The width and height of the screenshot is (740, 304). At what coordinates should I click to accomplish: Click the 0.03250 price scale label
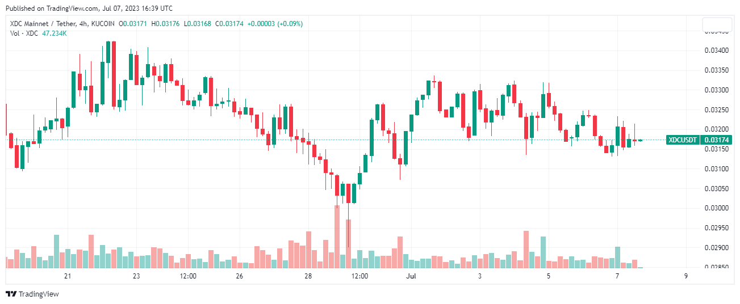[x=716, y=110]
